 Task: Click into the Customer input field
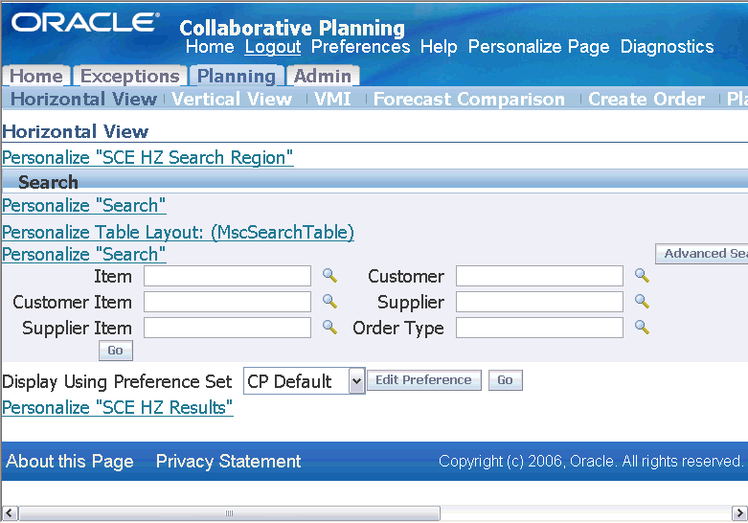(539, 276)
